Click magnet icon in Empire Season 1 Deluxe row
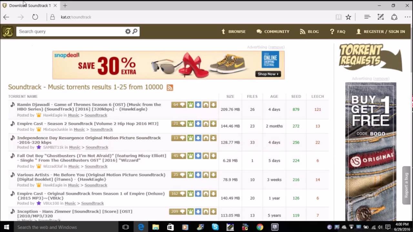 click(206, 194)
